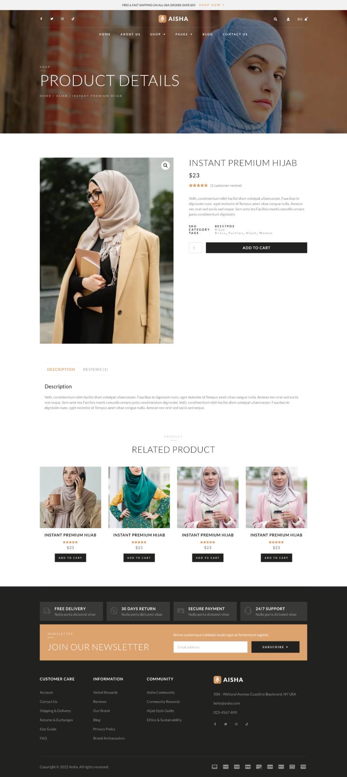The image size is (347, 777).
Task: Expand the Shop dropdown menu
Action: pos(157,34)
